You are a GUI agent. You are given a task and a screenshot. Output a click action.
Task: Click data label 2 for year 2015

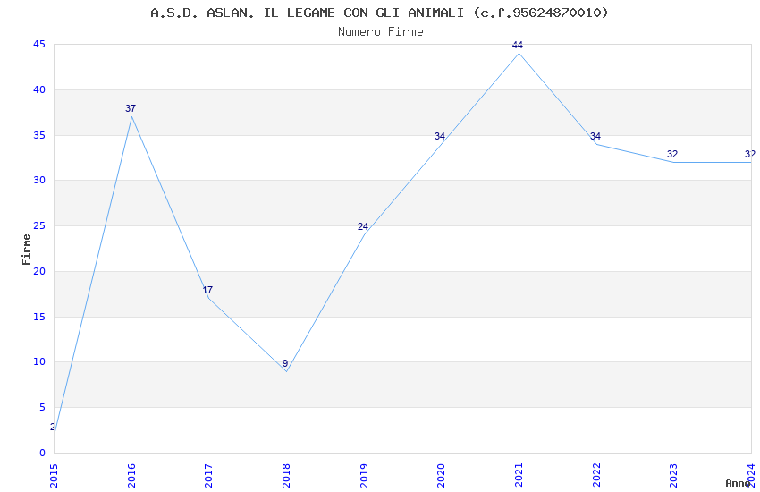point(53,427)
